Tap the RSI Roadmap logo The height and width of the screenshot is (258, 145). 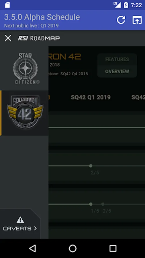39,38
